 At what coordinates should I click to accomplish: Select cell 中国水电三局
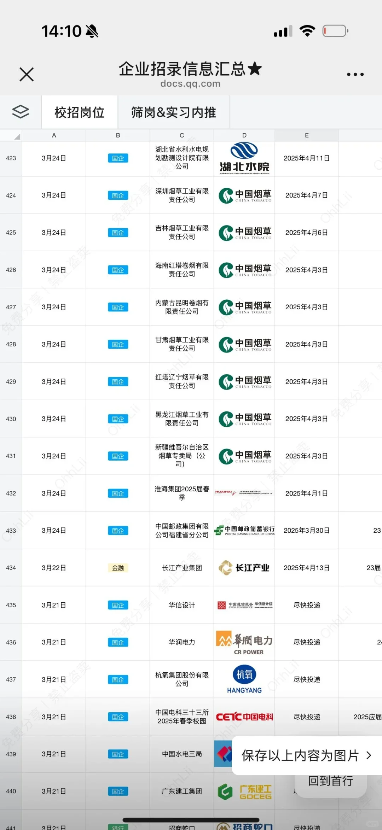(x=182, y=754)
